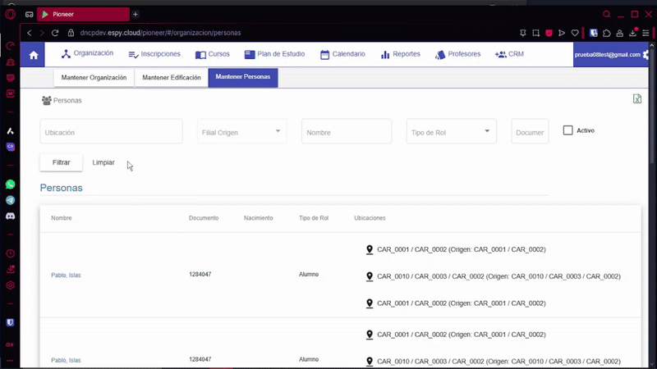Focus the Ubicación input field
Viewport: 657px width, 369px height.
pyautogui.click(x=111, y=132)
